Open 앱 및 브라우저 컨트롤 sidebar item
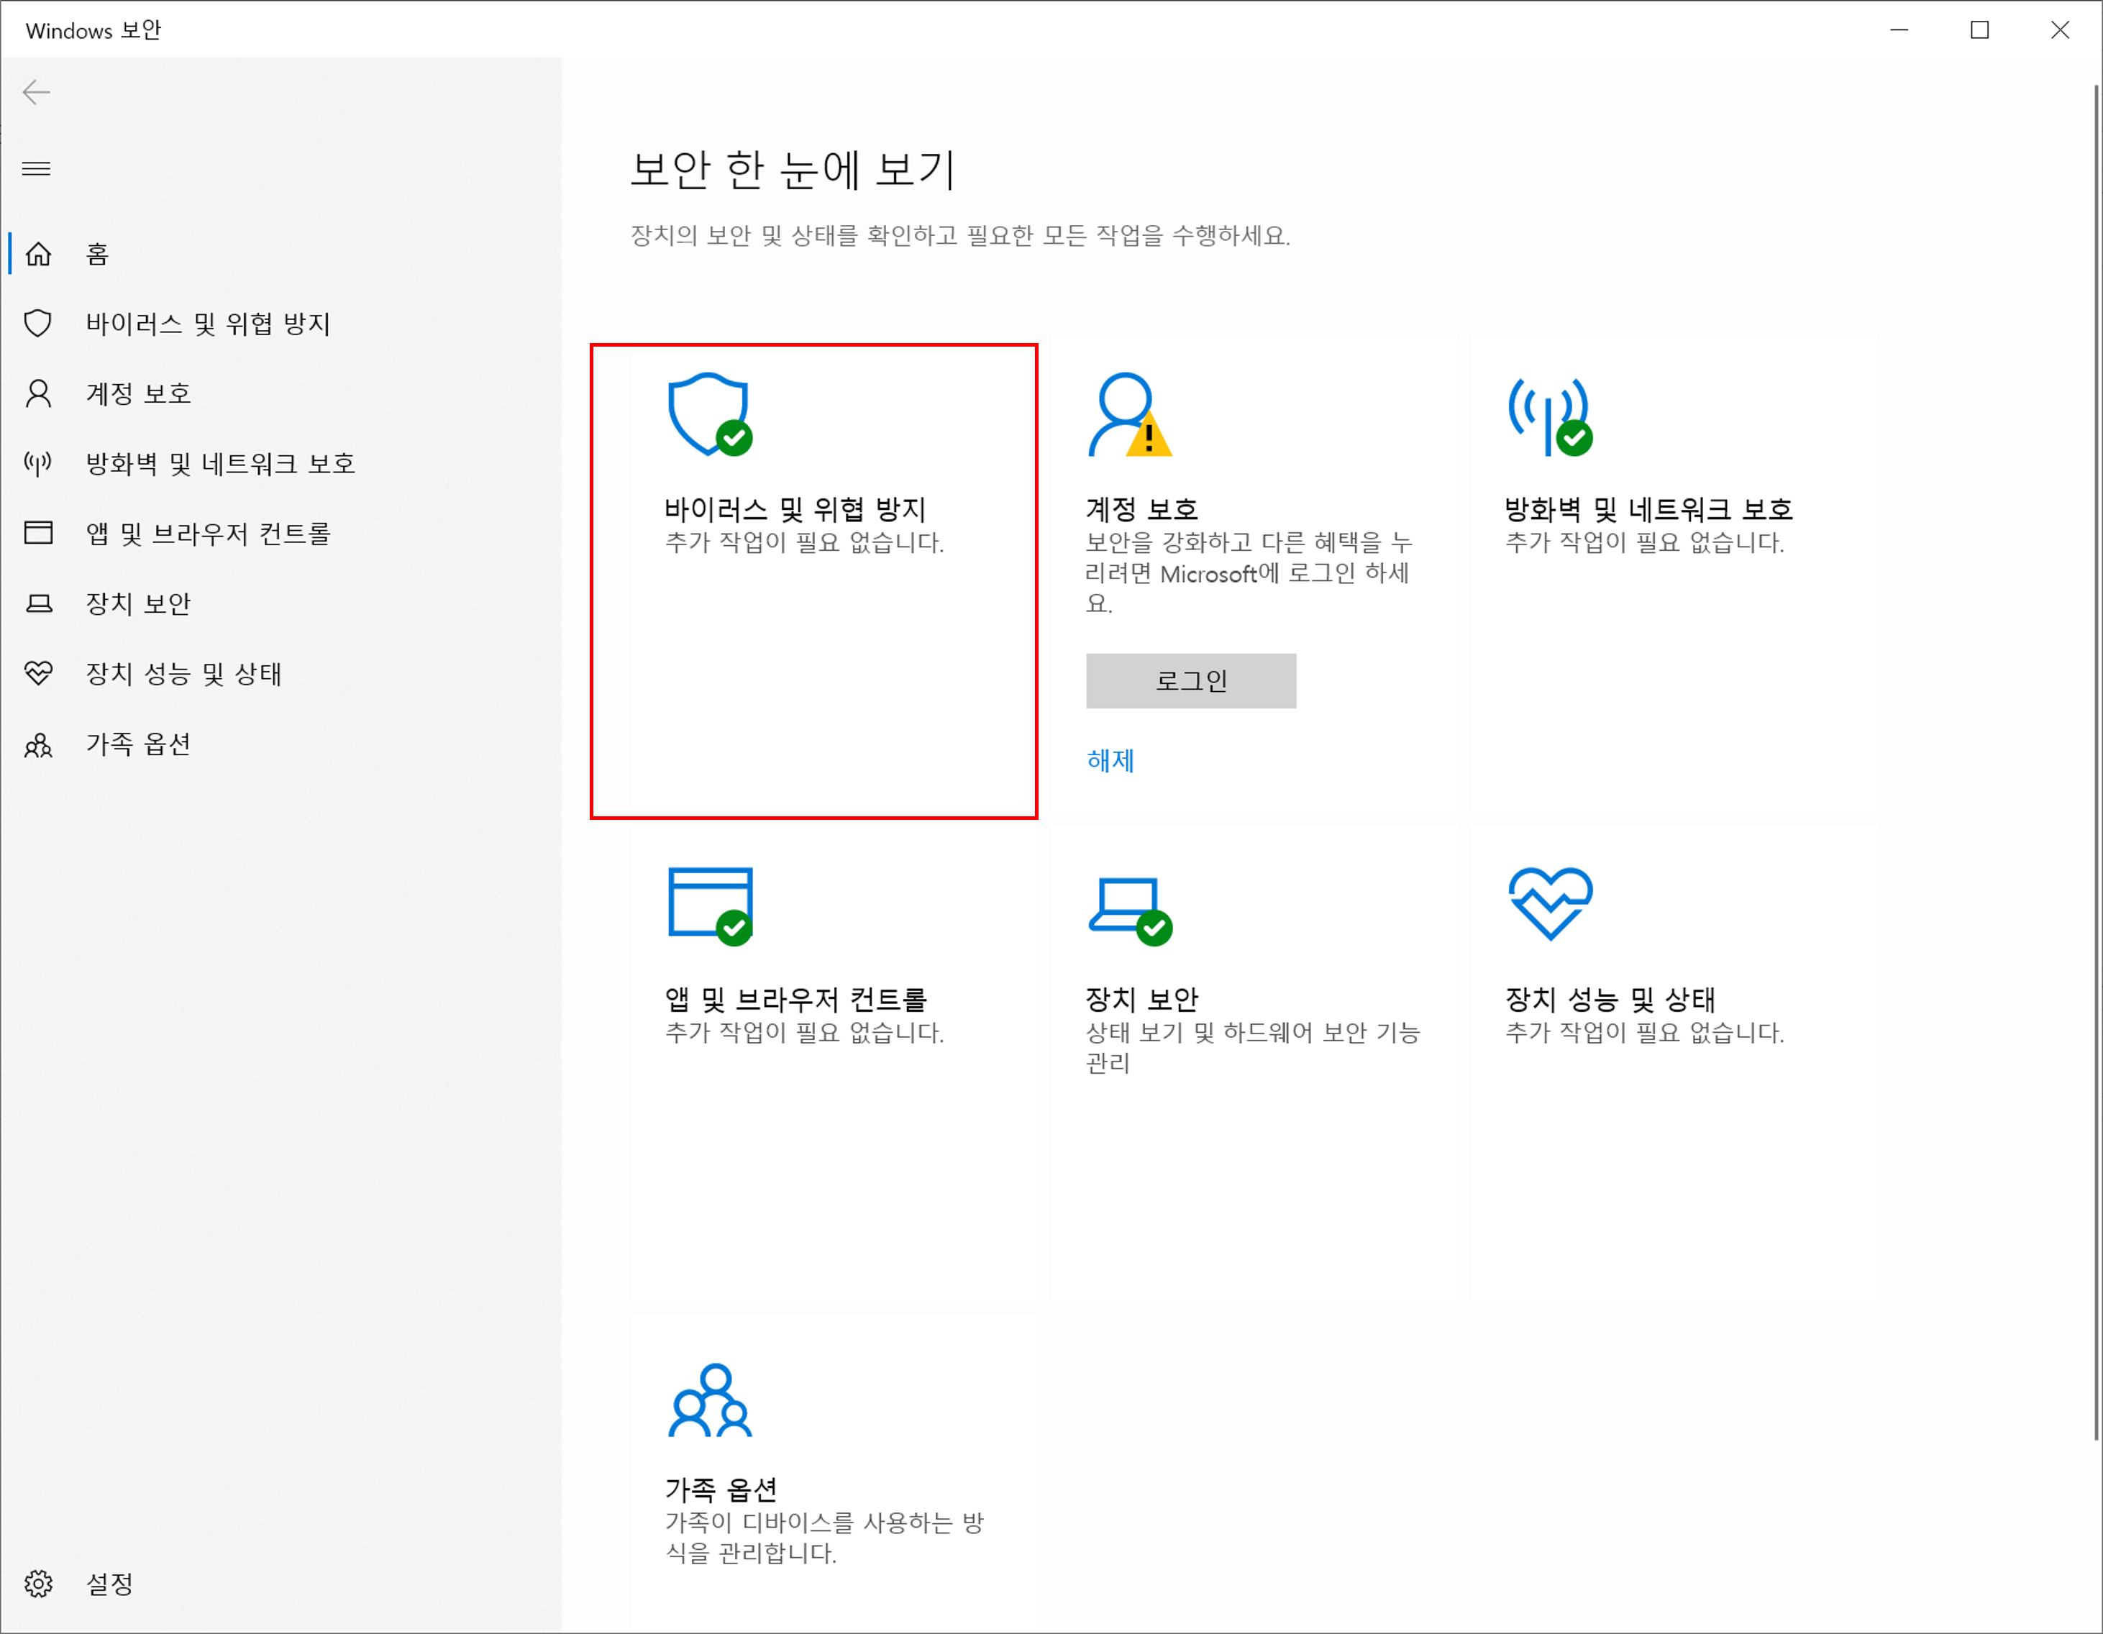Screen dimensions: 2103x1634 280,534
